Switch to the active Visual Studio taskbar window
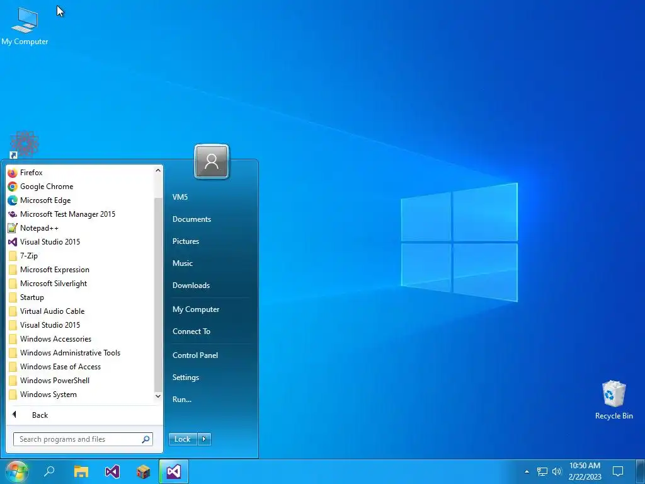 pyautogui.click(x=174, y=471)
